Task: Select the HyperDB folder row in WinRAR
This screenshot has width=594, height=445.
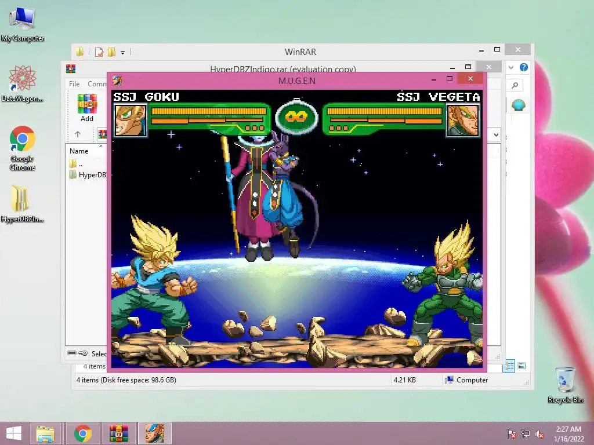Action: click(x=87, y=175)
